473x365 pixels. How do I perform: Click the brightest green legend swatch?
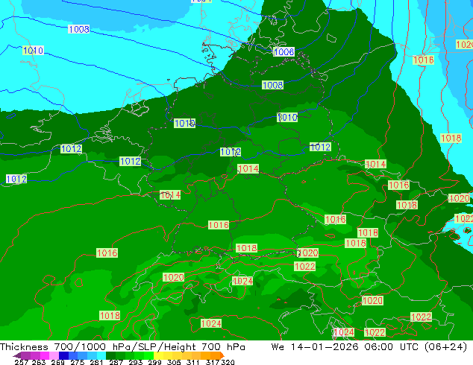point(148,355)
